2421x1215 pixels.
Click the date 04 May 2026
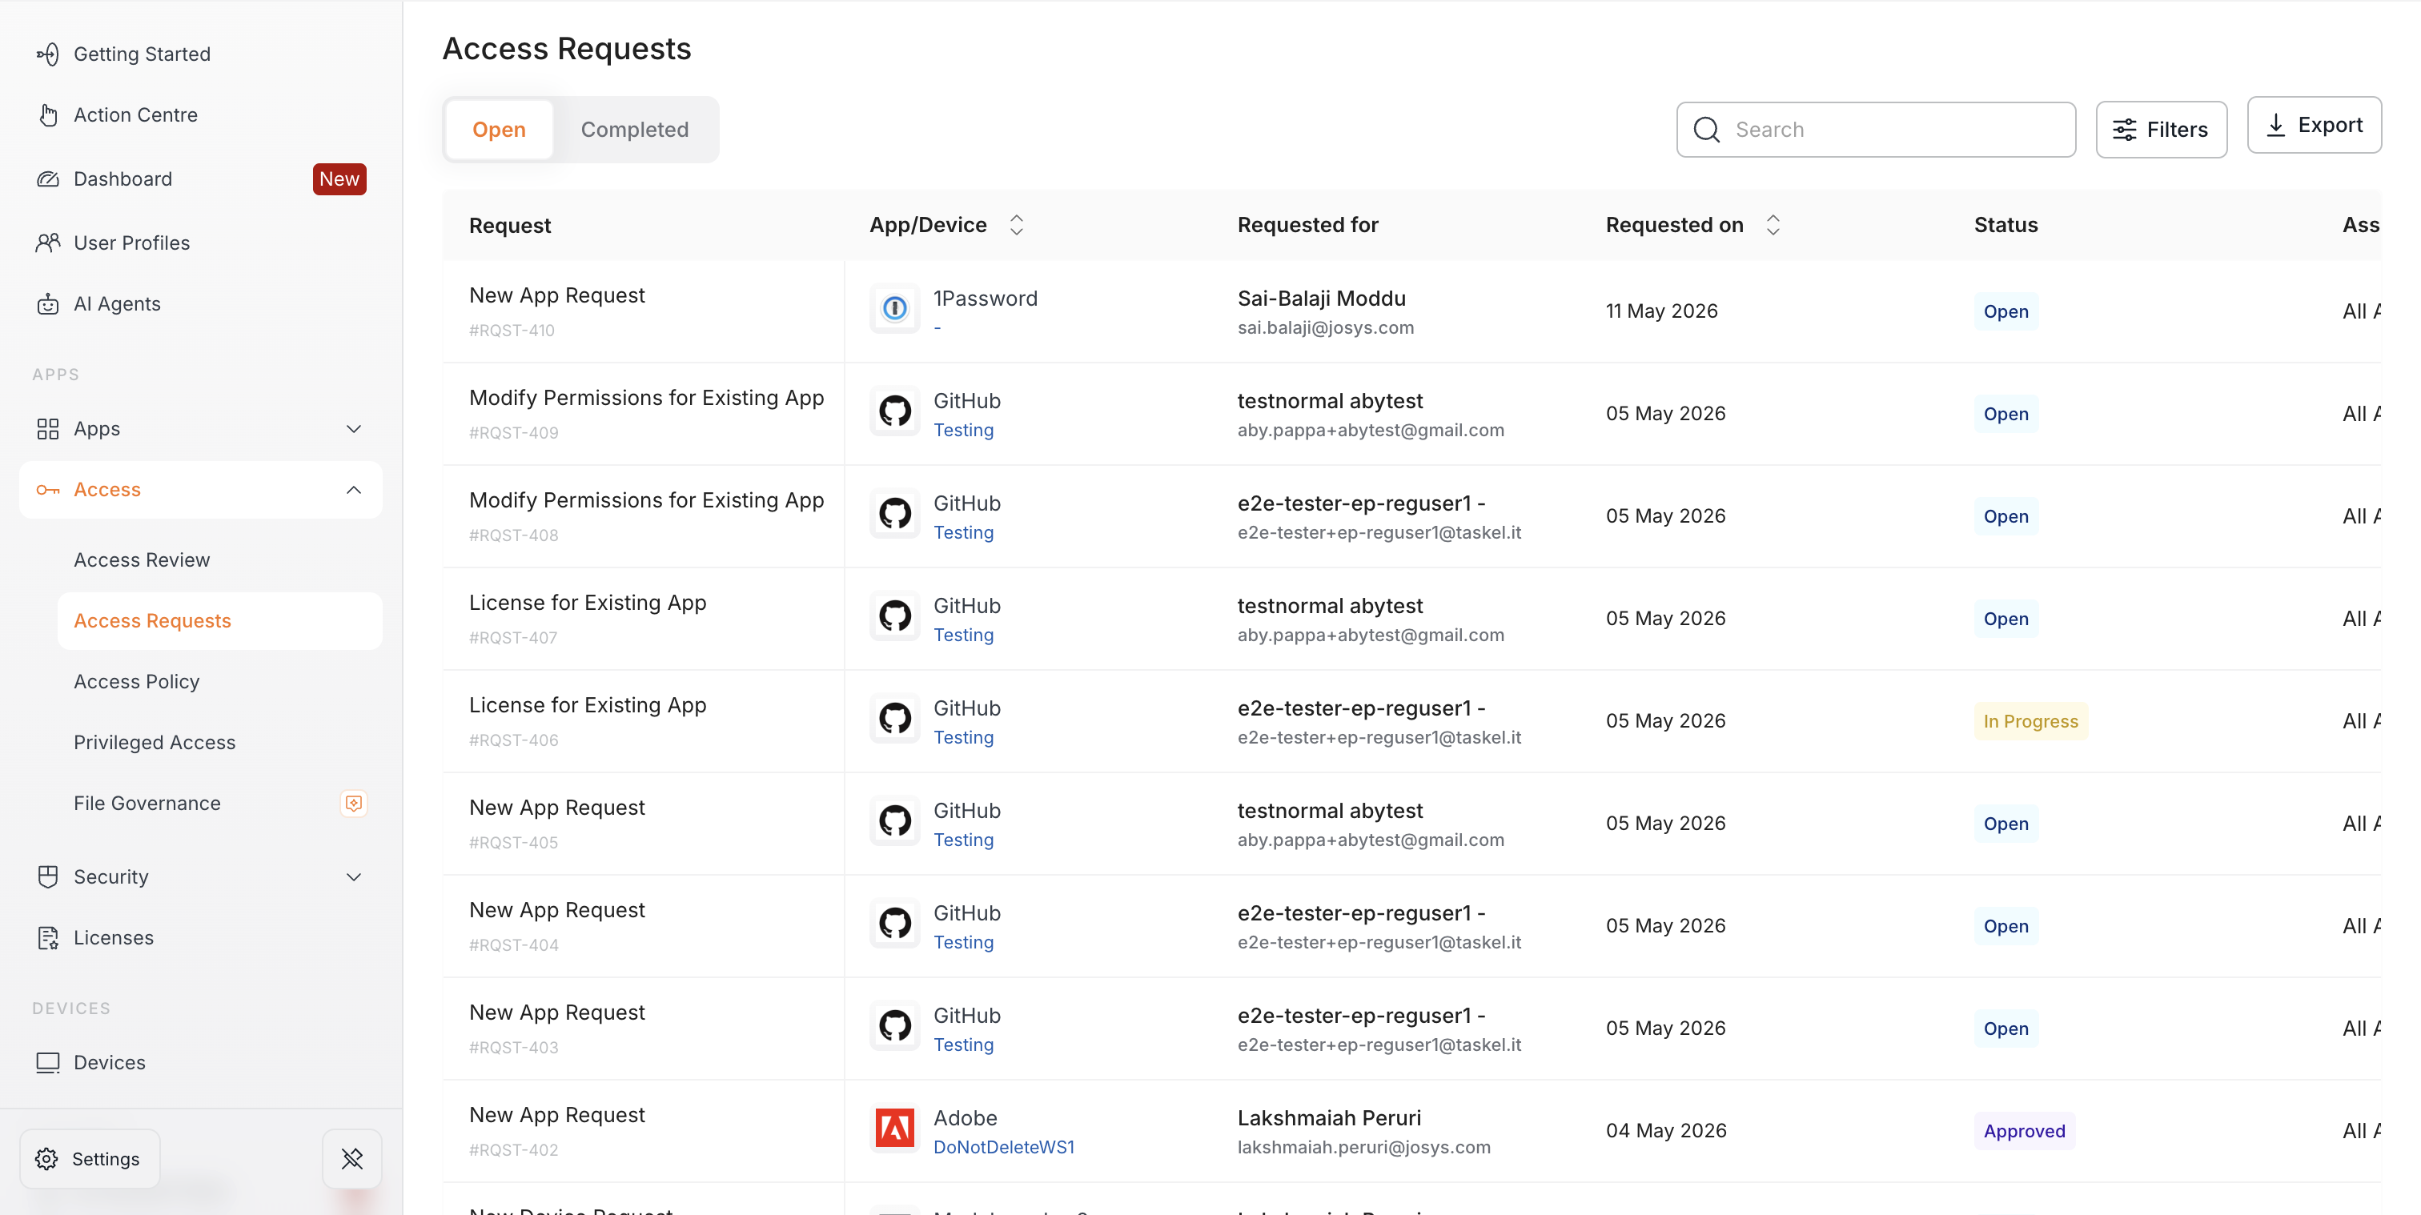coord(1665,1130)
